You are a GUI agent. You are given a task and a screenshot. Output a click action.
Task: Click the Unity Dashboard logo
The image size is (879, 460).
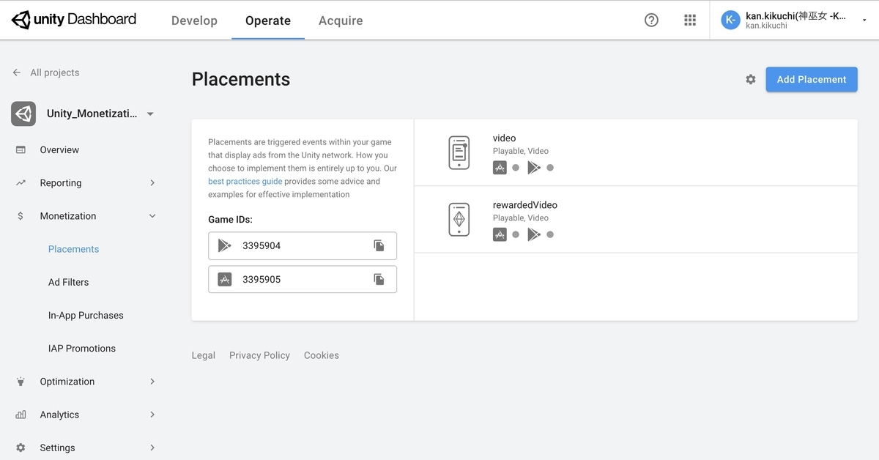(74, 20)
